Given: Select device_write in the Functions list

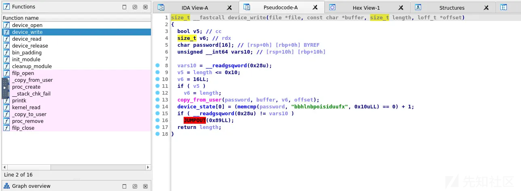Looking at the screenshot, I should click(76, 32).
